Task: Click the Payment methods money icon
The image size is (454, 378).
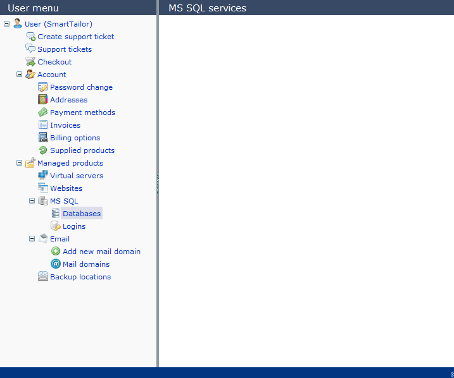Action: pyautogui.click(x=43, y=113)
